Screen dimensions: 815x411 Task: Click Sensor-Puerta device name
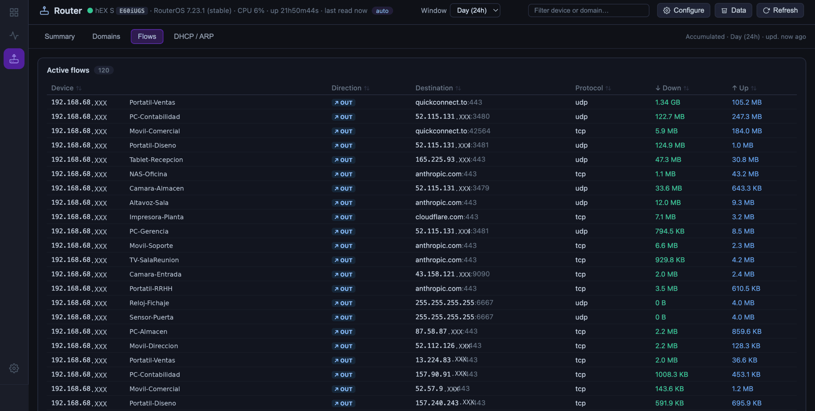151,317
